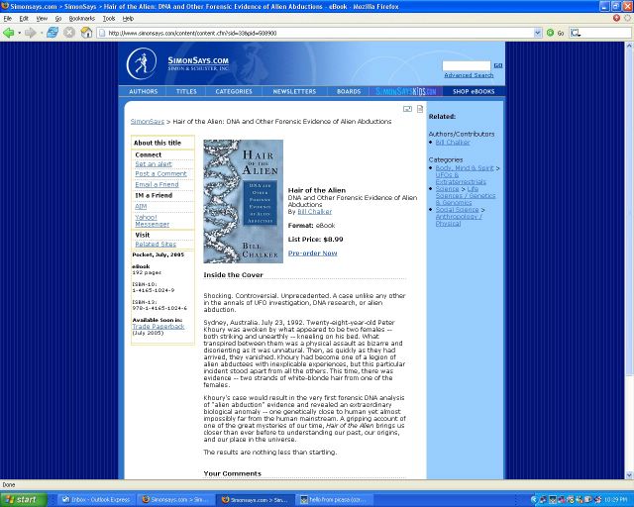
Task: Open the Back button history dropdown arrow
Action: pyautogui.click(x=20, y=33)
